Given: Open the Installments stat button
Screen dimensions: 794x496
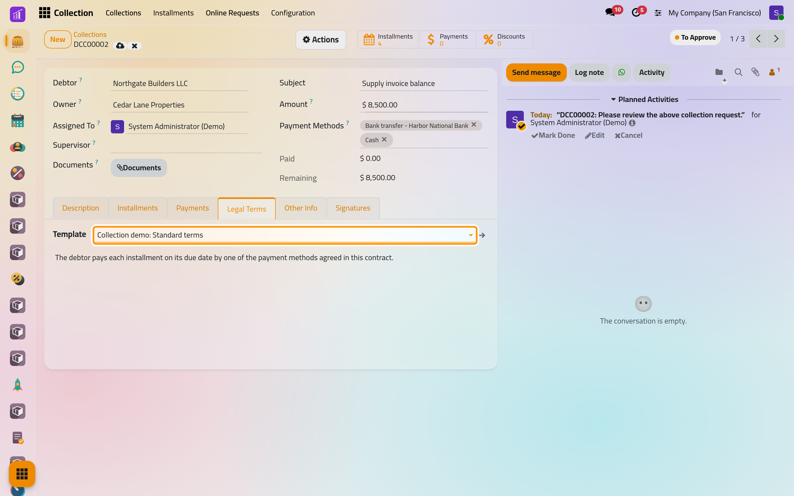Looking at the screenshot, I should 388,40.
